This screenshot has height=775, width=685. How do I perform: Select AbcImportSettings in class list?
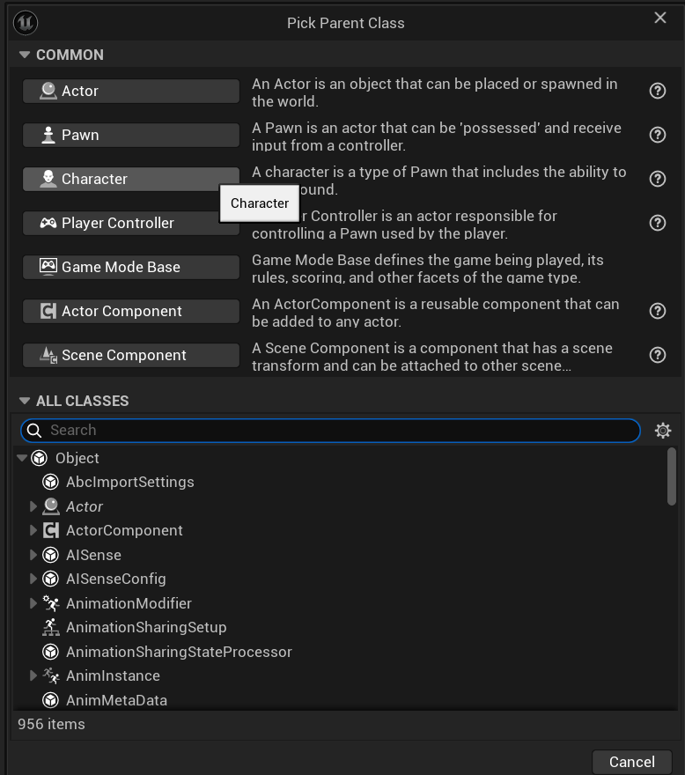coord(129,482)
